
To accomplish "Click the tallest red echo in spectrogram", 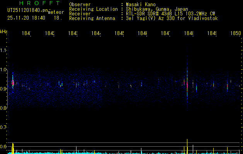I will point(187,85).
